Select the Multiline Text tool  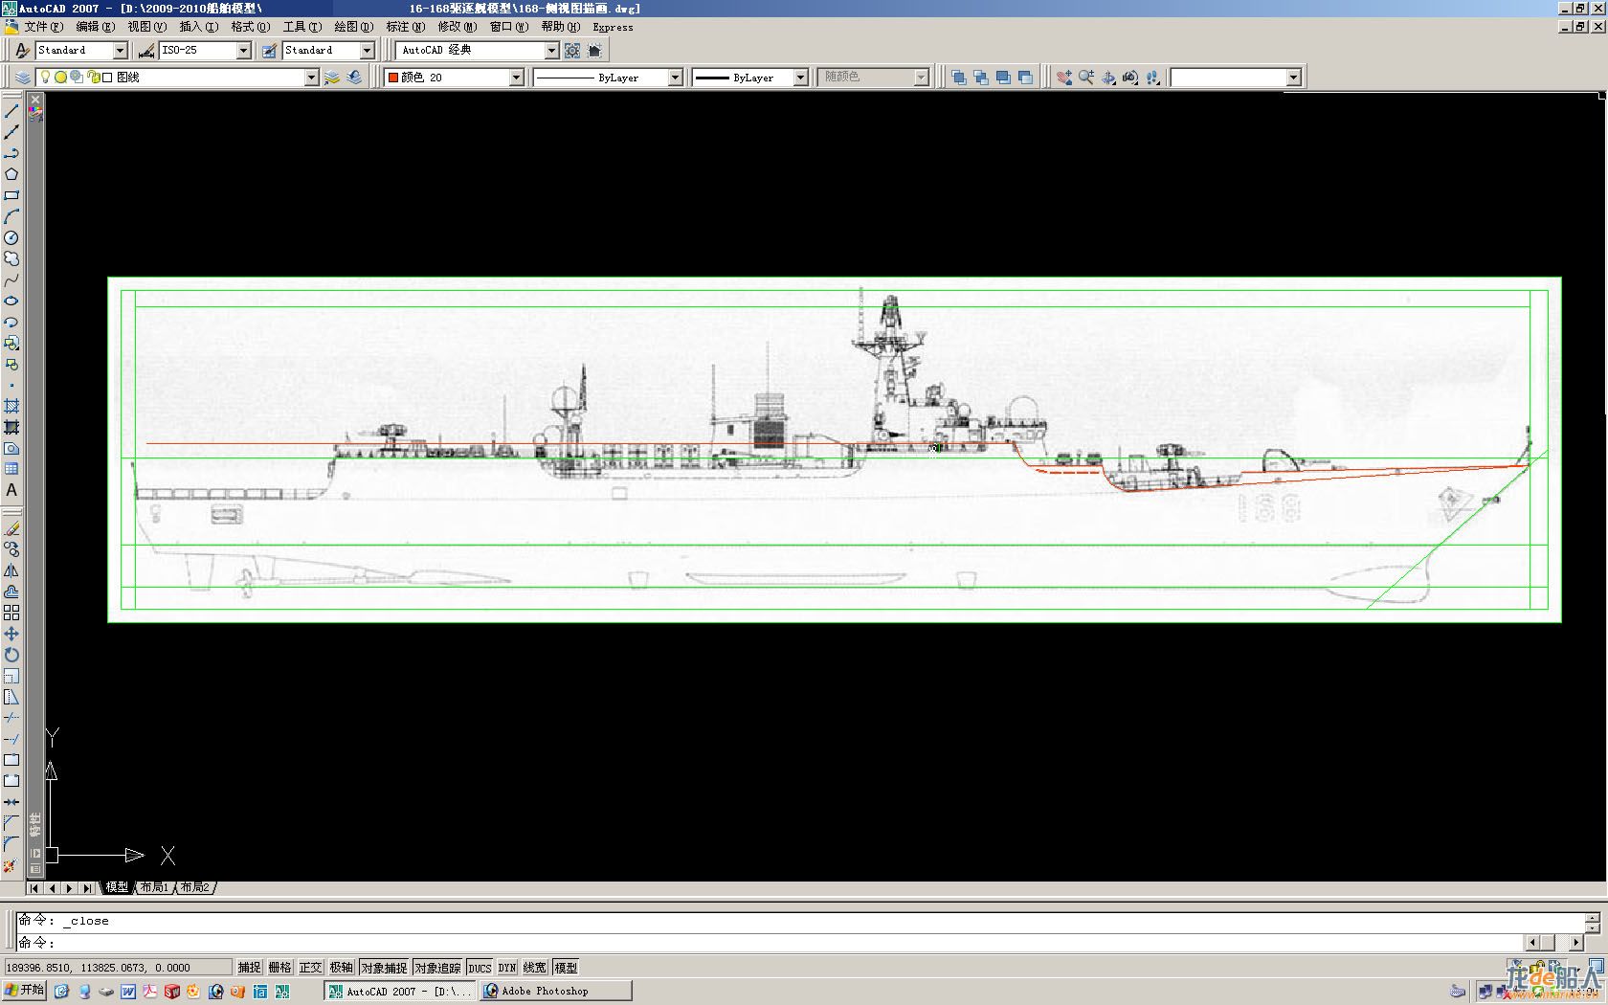coord(11,490)
